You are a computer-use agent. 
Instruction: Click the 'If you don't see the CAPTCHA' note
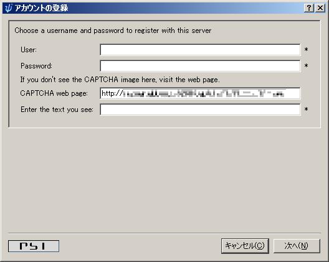(x=120, y=80)
